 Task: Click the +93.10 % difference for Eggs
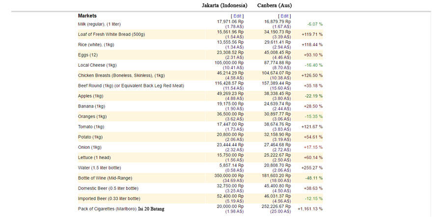(x=313, y=55)
